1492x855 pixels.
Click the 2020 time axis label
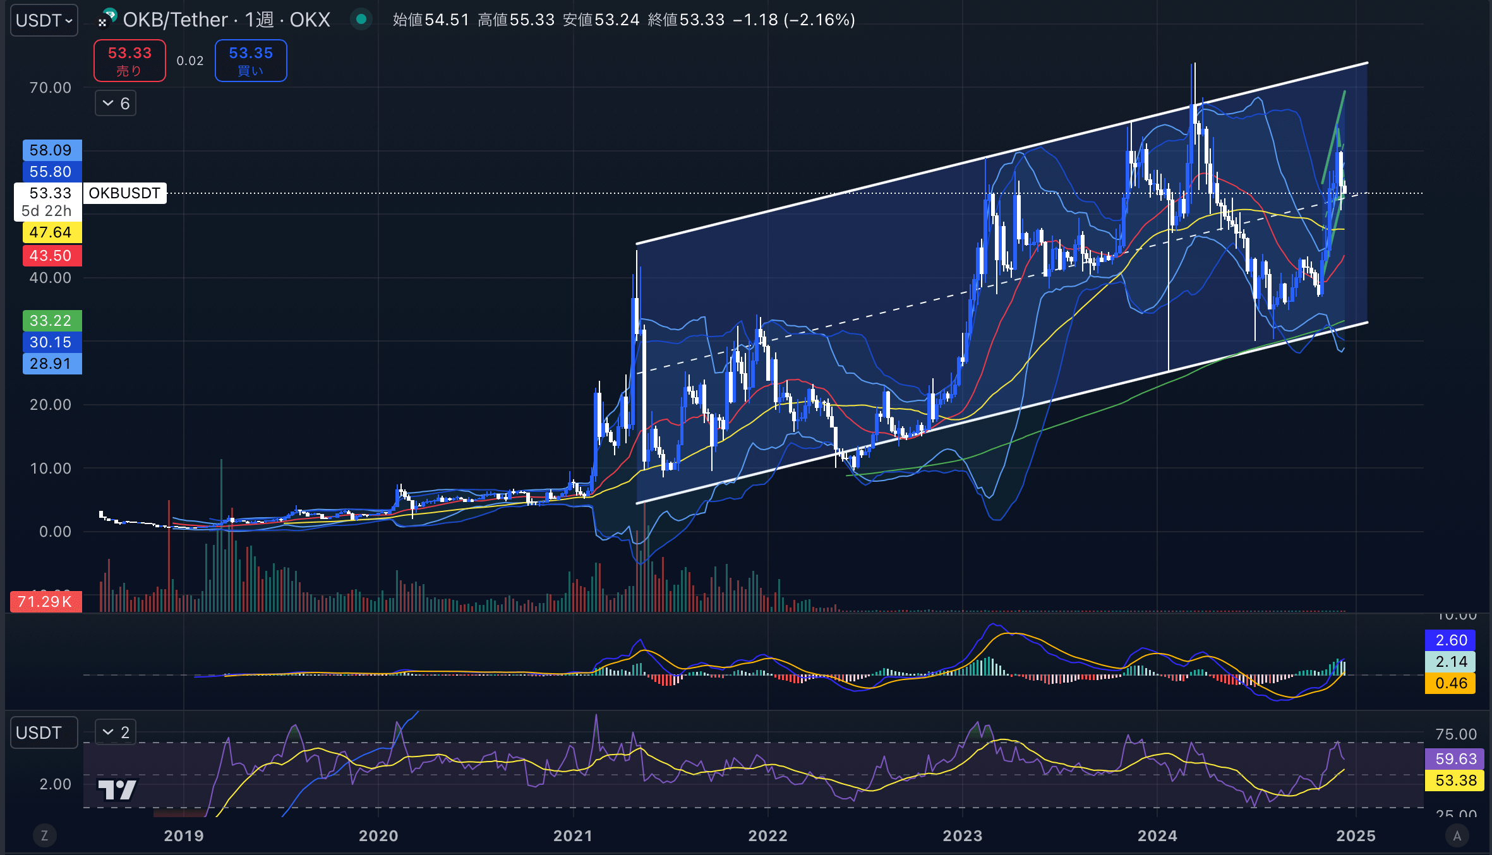pos(378,836)
